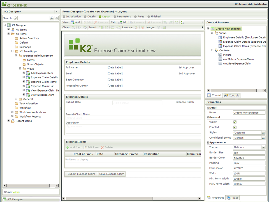This screenshot has width=269, height=202.
Task: Click the SmartObjects folder icon
Action: pos(24,65)
